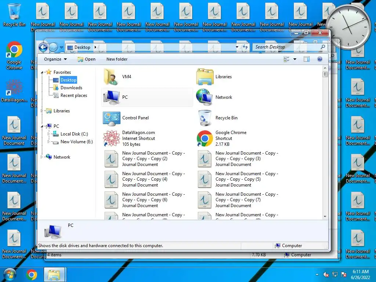The height and width of the screenshot is (282, 376).
Task: Click the search magnifier icon
Action: pos(323,47)
